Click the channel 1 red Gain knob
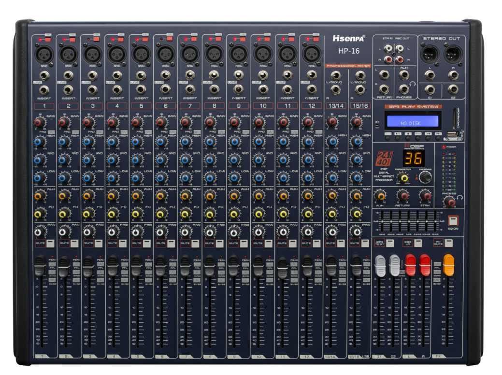 38,123
